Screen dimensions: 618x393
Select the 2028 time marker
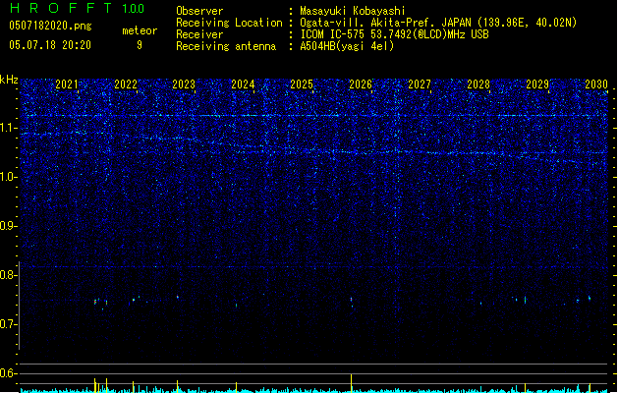pyautogui.click(x=478, y=85)
